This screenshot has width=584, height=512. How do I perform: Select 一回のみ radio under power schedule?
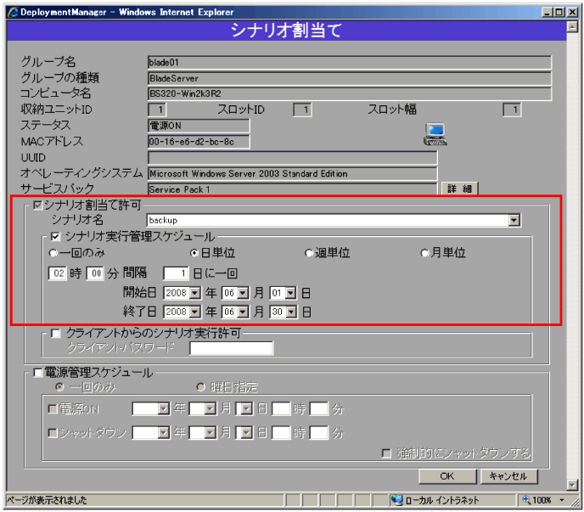(59, 387)
